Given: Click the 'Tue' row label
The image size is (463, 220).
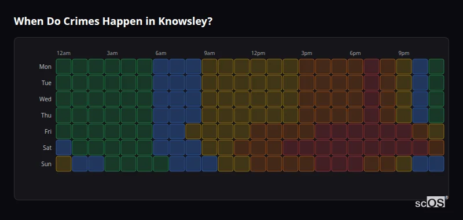Looking at the screenshot, I should coord(46,83).
